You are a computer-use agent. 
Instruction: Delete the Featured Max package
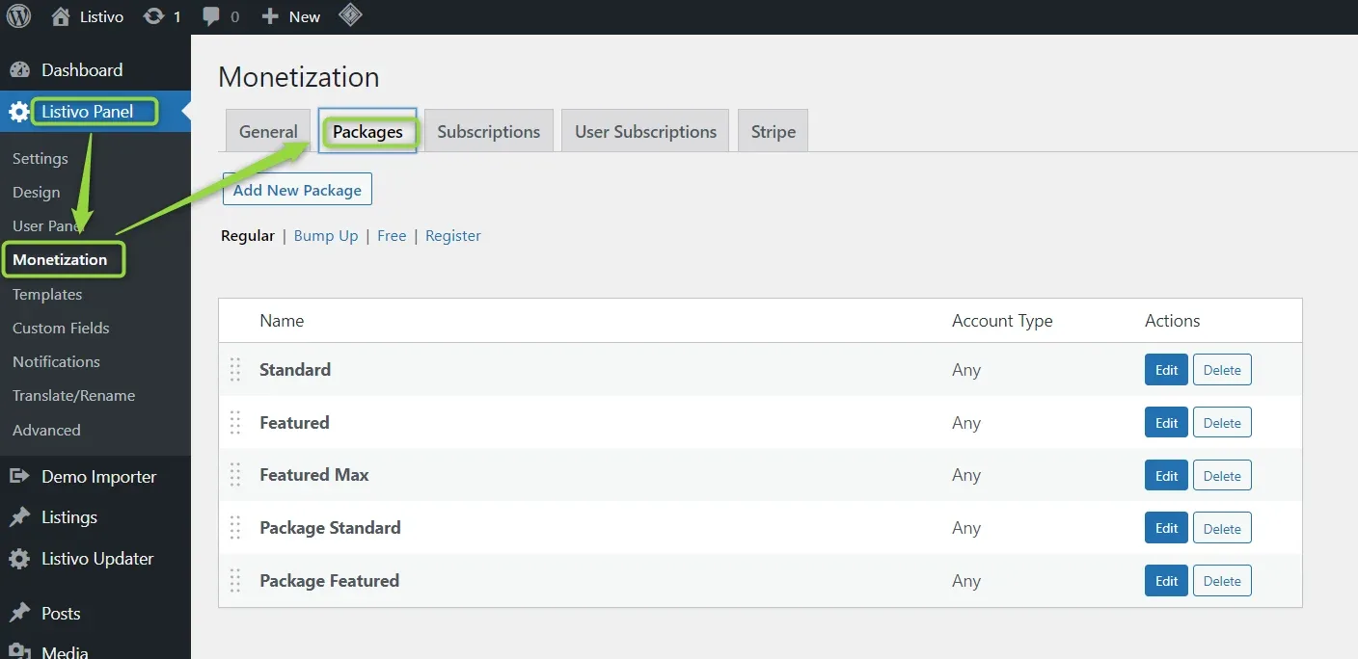pos(1222,476)
